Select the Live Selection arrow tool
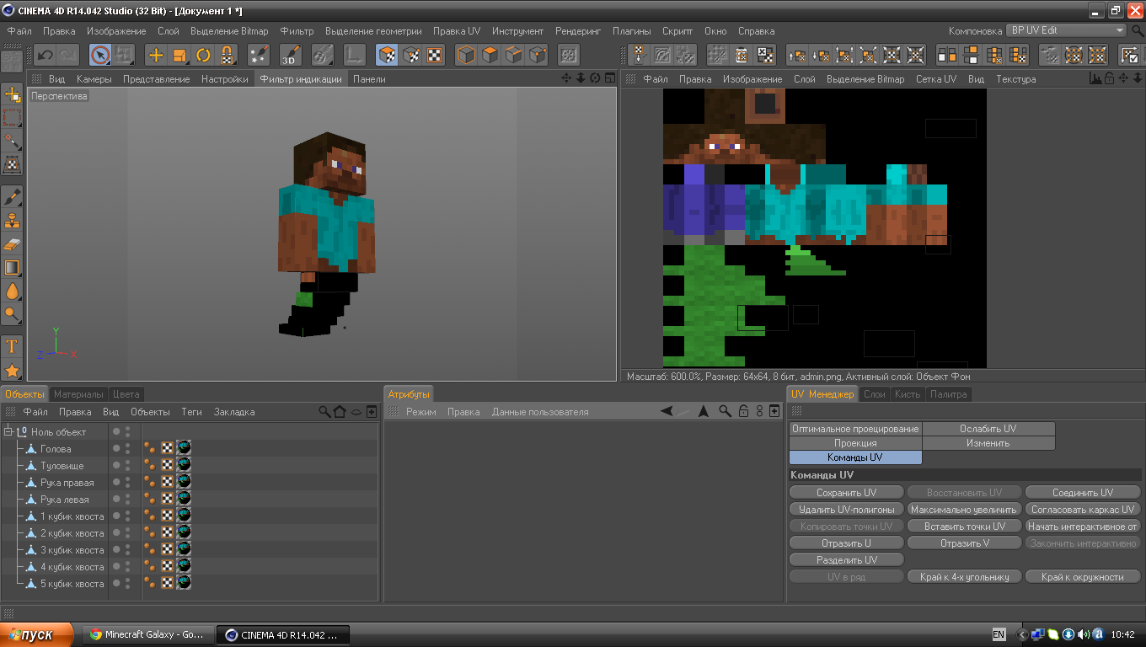This screenshot has width=1146, height=647. click(100, 56)
